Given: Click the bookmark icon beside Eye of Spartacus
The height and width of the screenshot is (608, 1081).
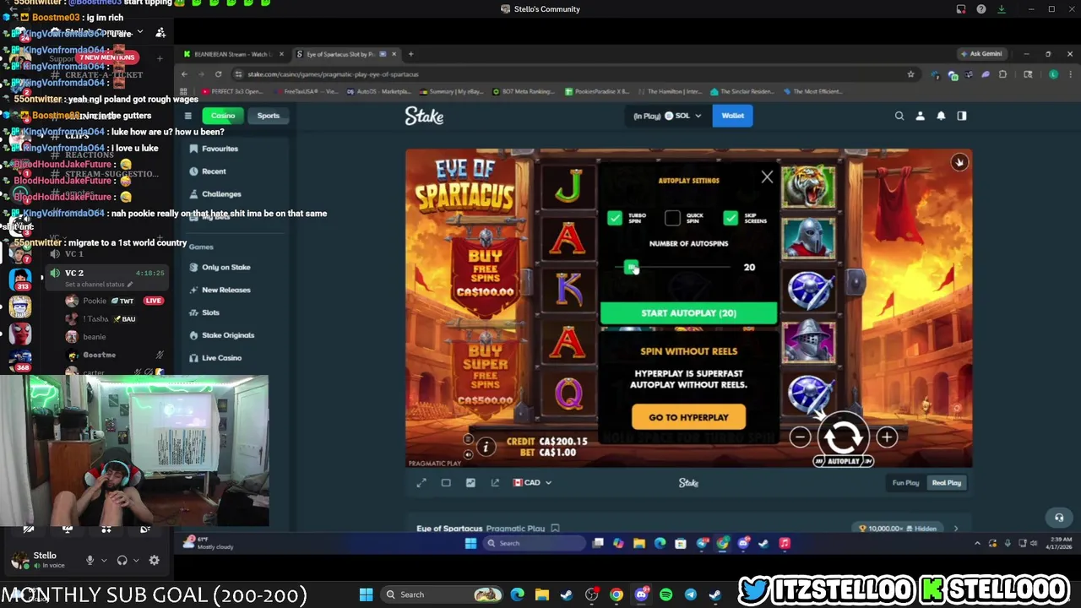Looking at the screenshot, I should [x=555, y=529].
